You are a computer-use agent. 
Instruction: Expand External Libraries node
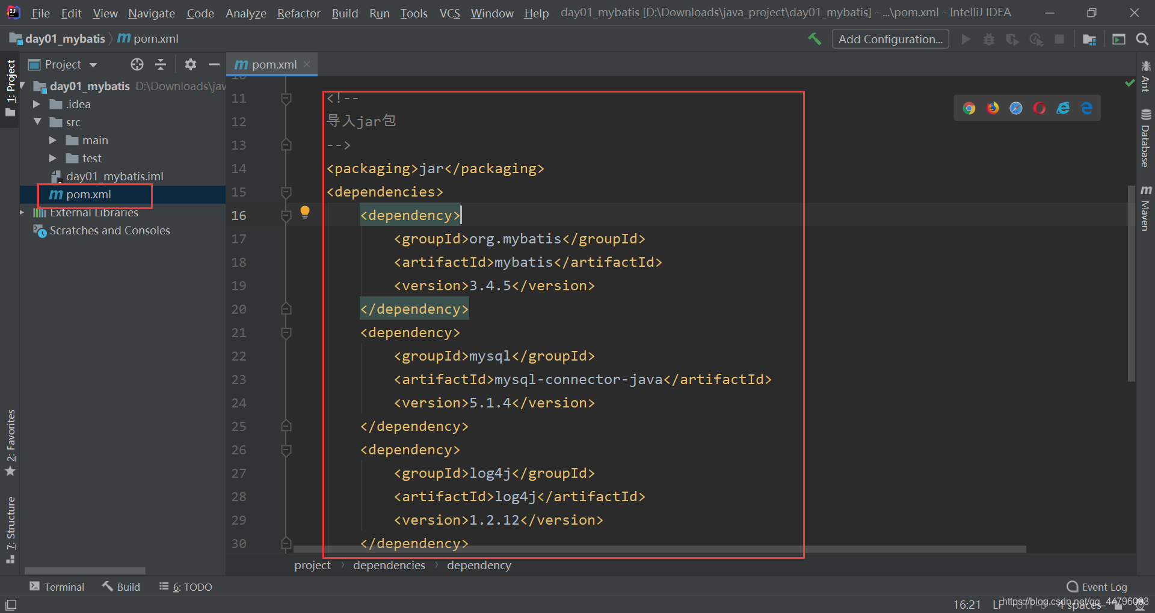22,212
